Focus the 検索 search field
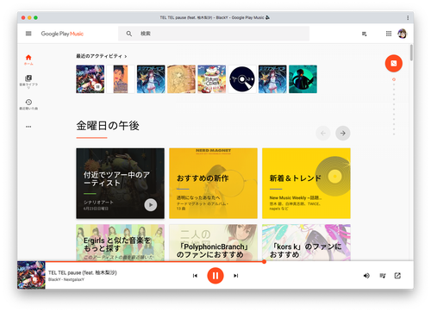 pyautogui.click(x=214, y=34)
